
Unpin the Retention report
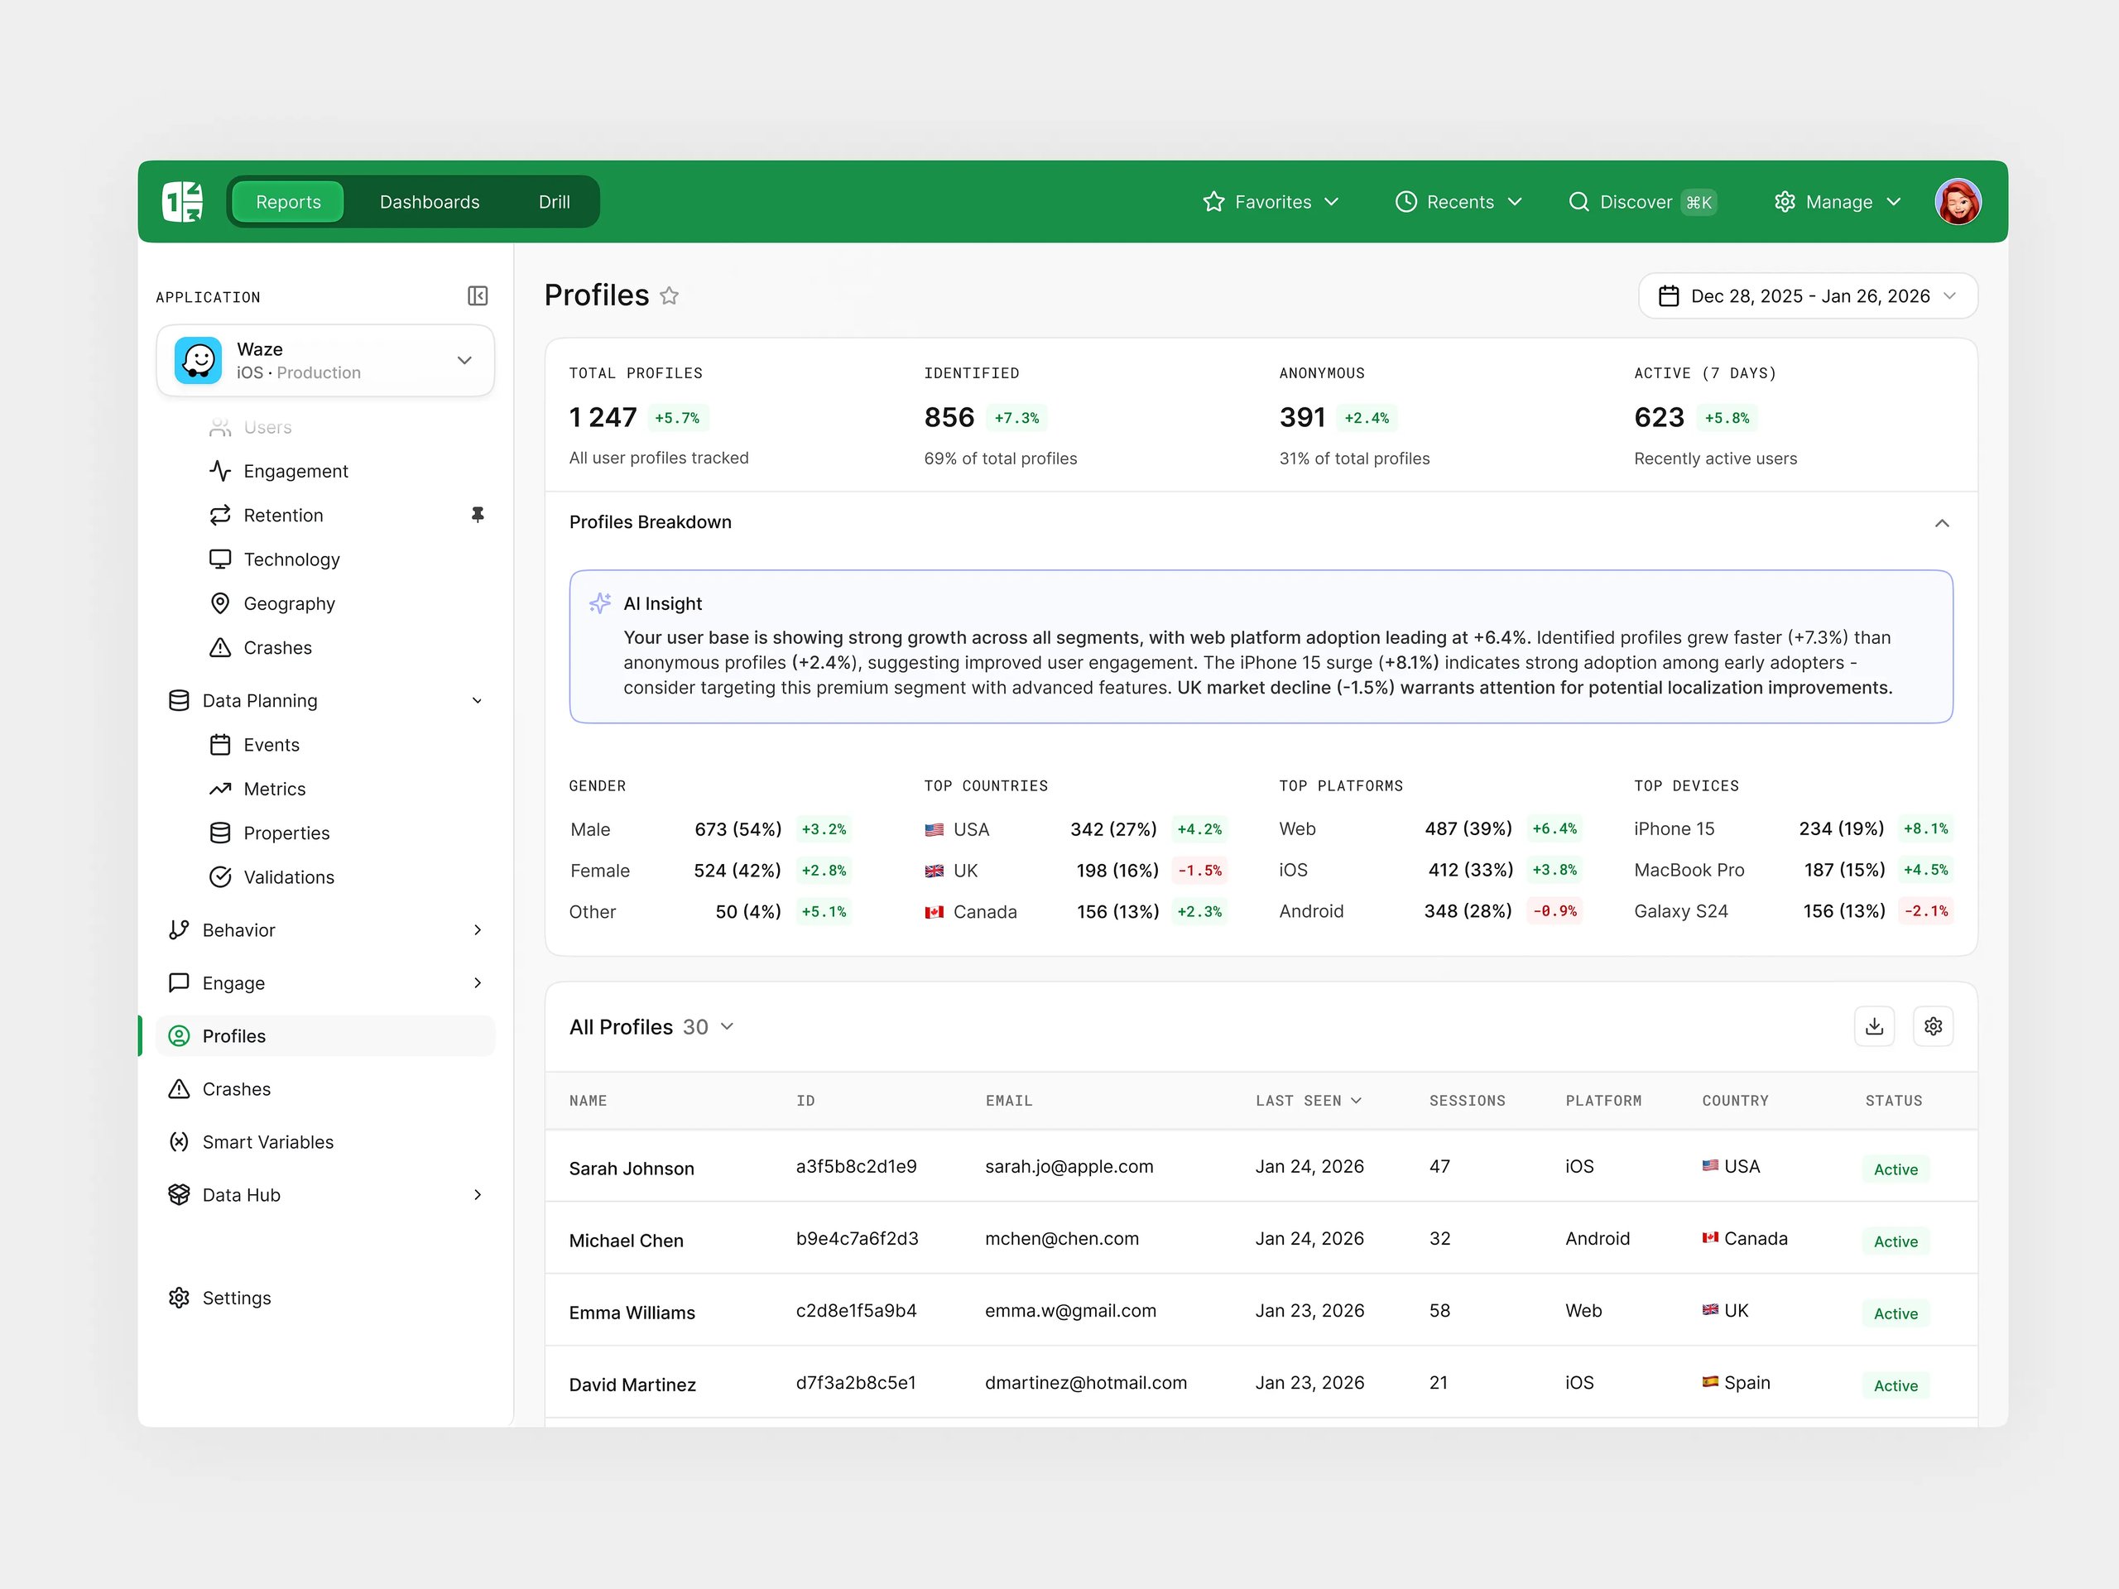478,514
